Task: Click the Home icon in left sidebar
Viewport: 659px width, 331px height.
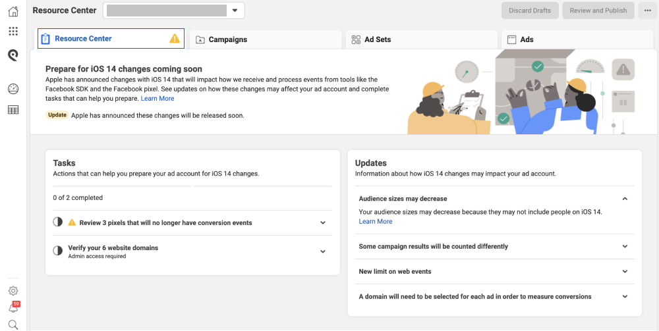Action: pos(13,11)
